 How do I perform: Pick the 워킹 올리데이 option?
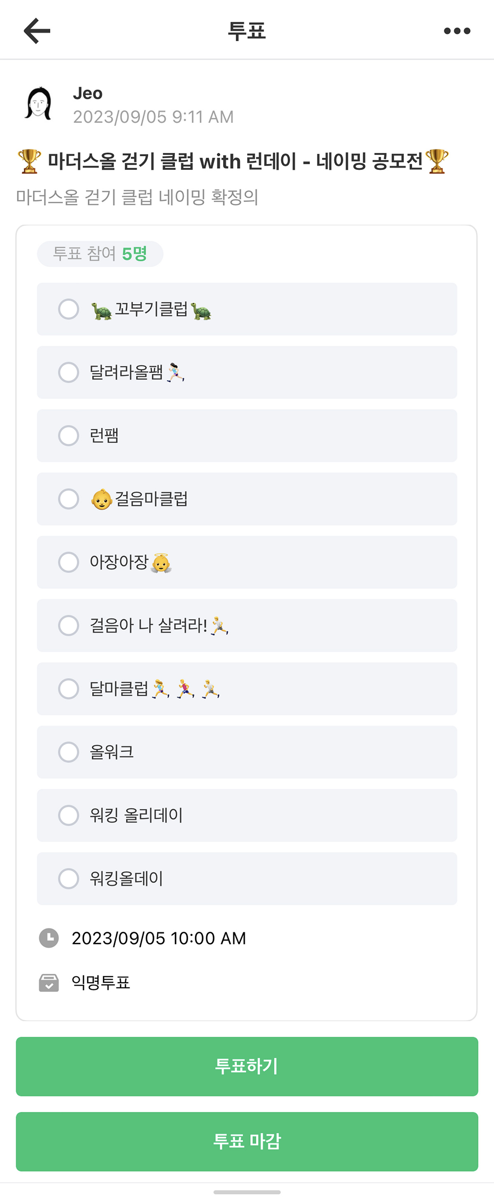tap(68, 815)
